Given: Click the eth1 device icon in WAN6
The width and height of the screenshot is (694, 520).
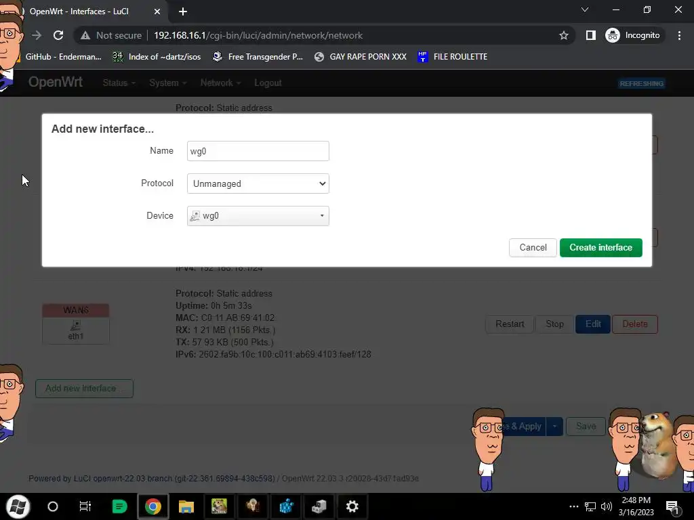Looking at the screenshot, I should tap(75, 326).
